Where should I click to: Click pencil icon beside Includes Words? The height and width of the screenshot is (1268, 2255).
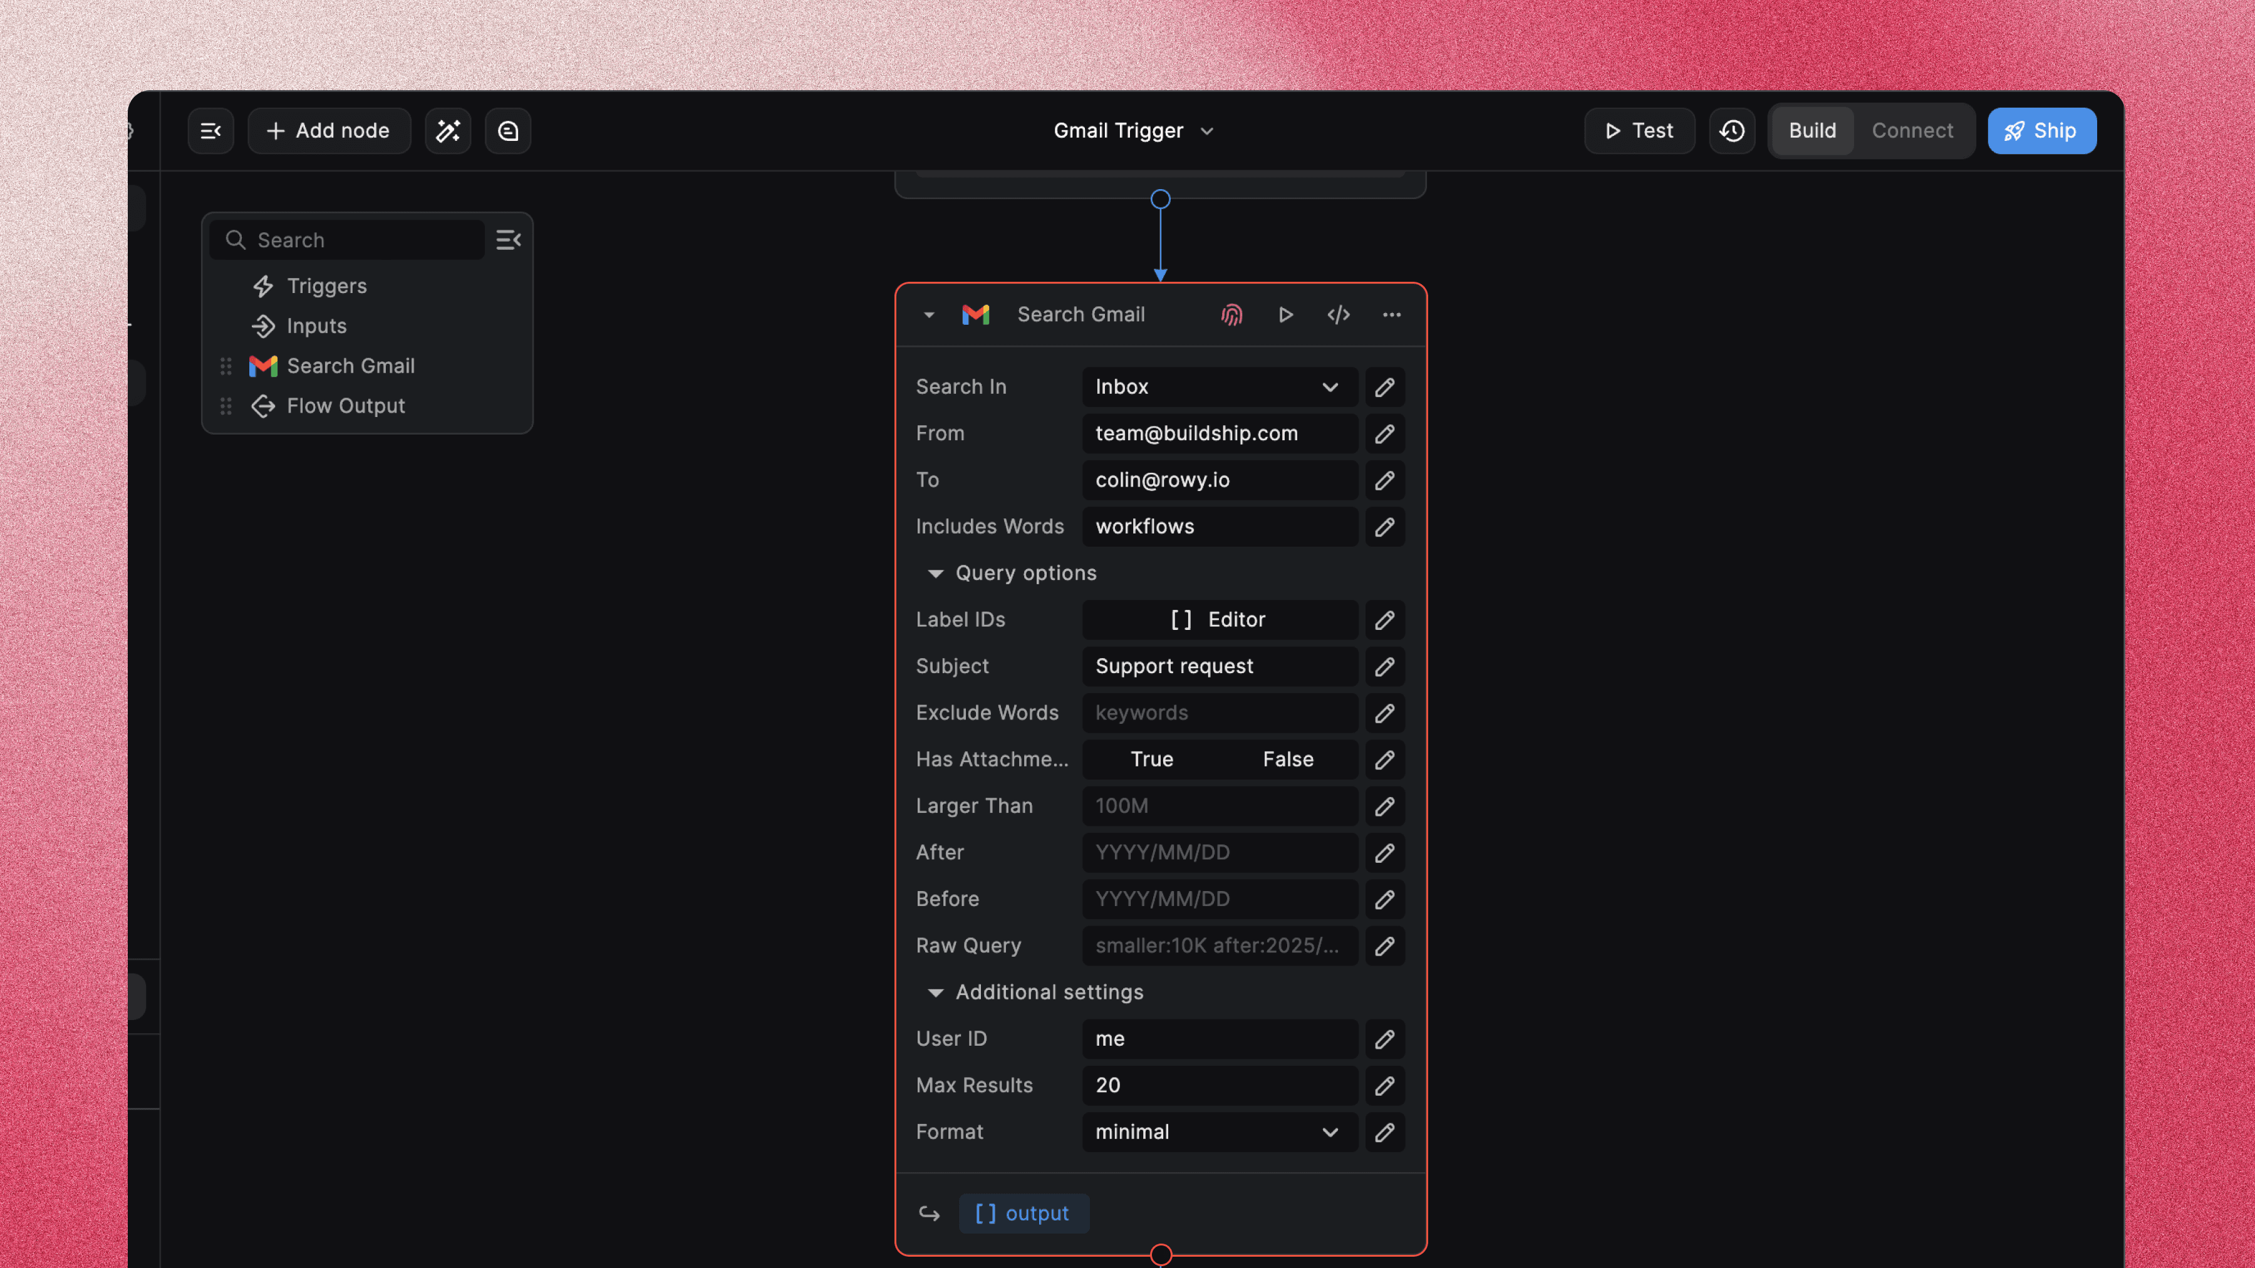[x=1385, y=527]
